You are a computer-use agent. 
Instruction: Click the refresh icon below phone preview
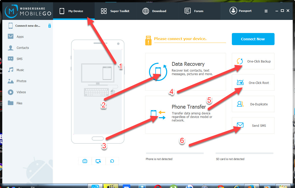click(112, 161)
